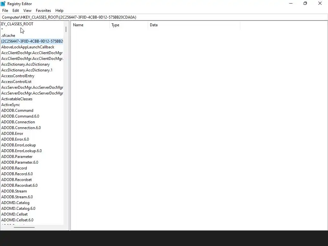Select the ADODB.ErrorLookup.6.0 key
The height and width of the screenshot is (246, 328).
click(21, 151)
